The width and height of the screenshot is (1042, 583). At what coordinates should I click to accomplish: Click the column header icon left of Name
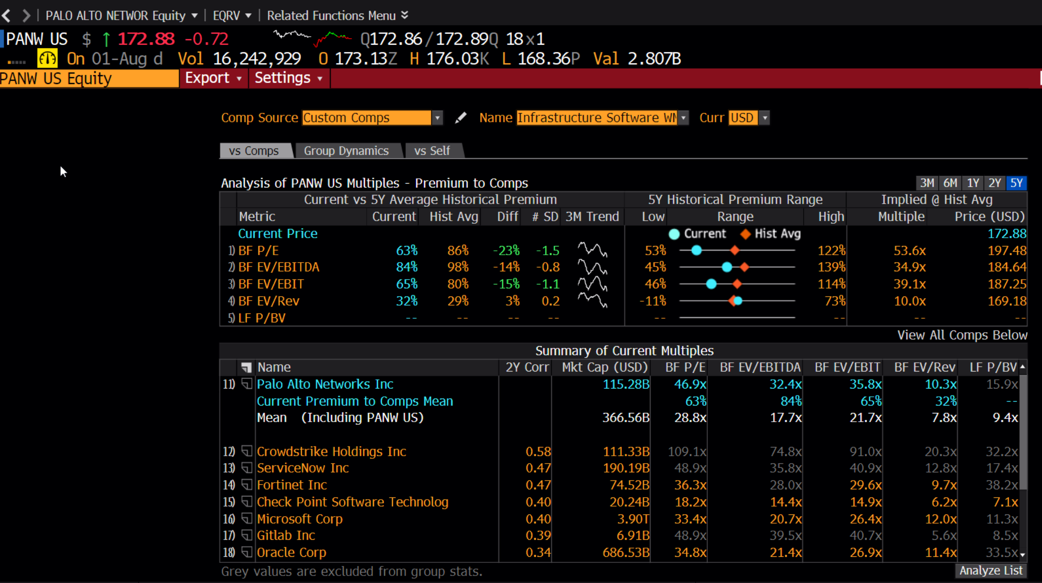coord(246,367)
